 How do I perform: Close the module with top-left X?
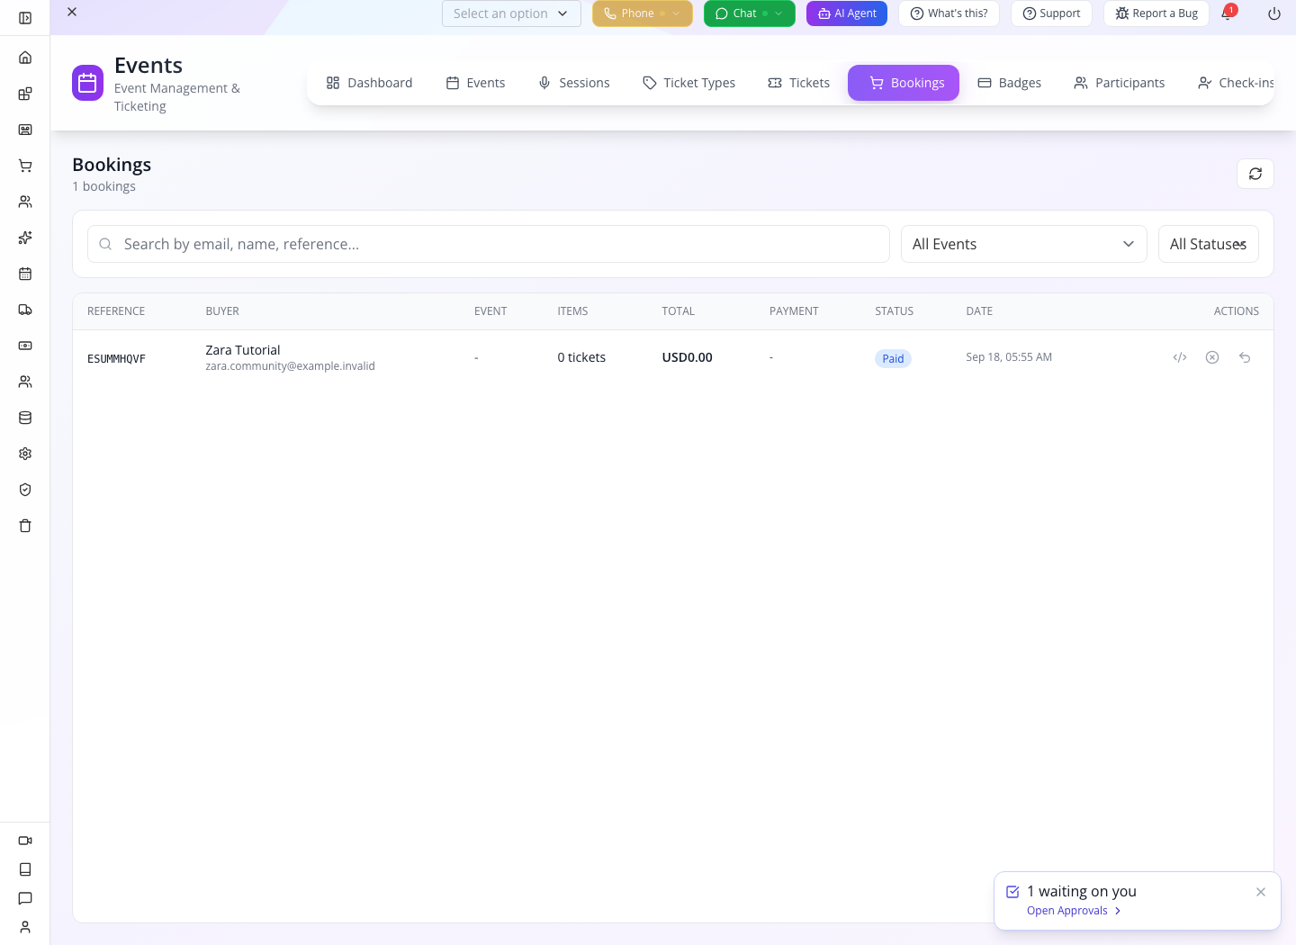(72, 12)
